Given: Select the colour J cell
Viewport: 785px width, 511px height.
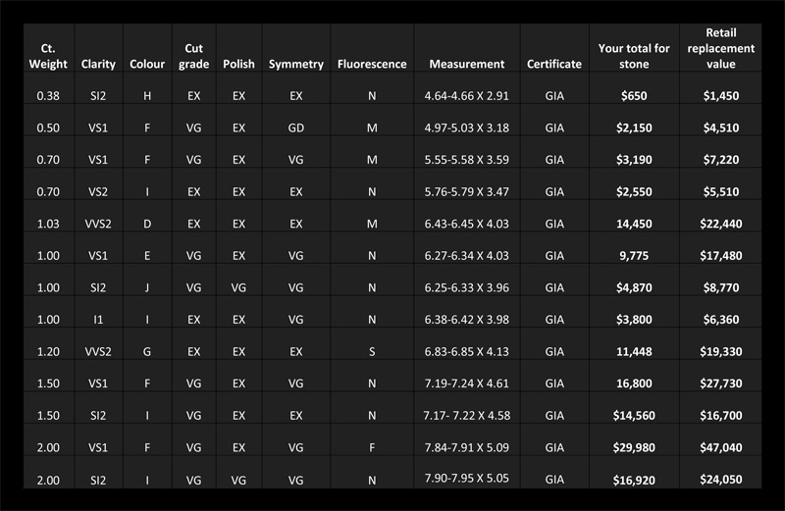Looking at the screenshot, I should click(x=147, y=287).
